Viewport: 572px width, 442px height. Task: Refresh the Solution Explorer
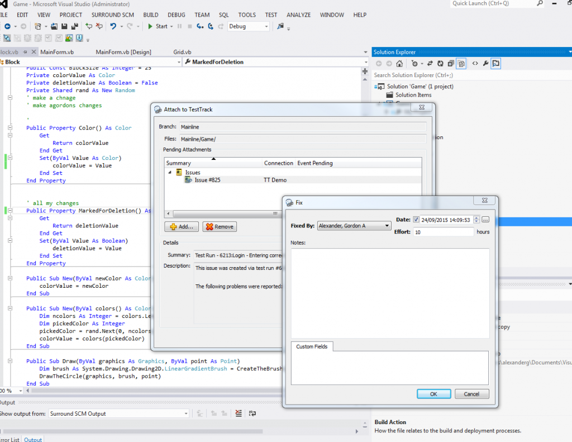[440, 64]
